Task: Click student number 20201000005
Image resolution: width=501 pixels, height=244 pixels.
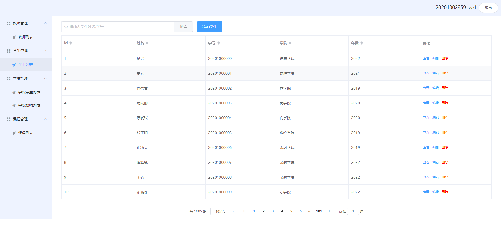Action: pyautogui.click(x=220, y=133)
